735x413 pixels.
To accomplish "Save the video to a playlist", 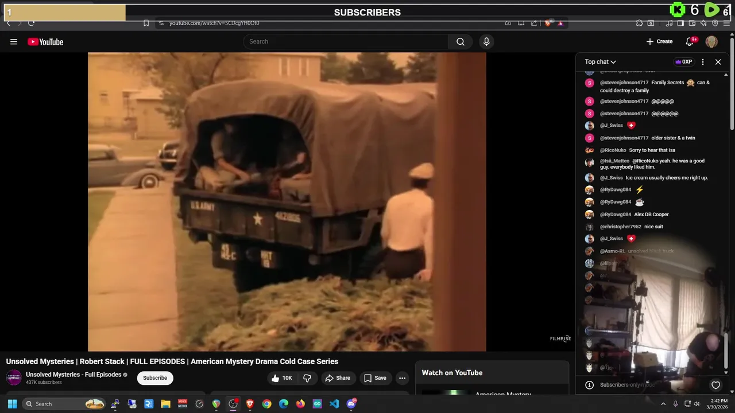I will [x=375, y=378].
